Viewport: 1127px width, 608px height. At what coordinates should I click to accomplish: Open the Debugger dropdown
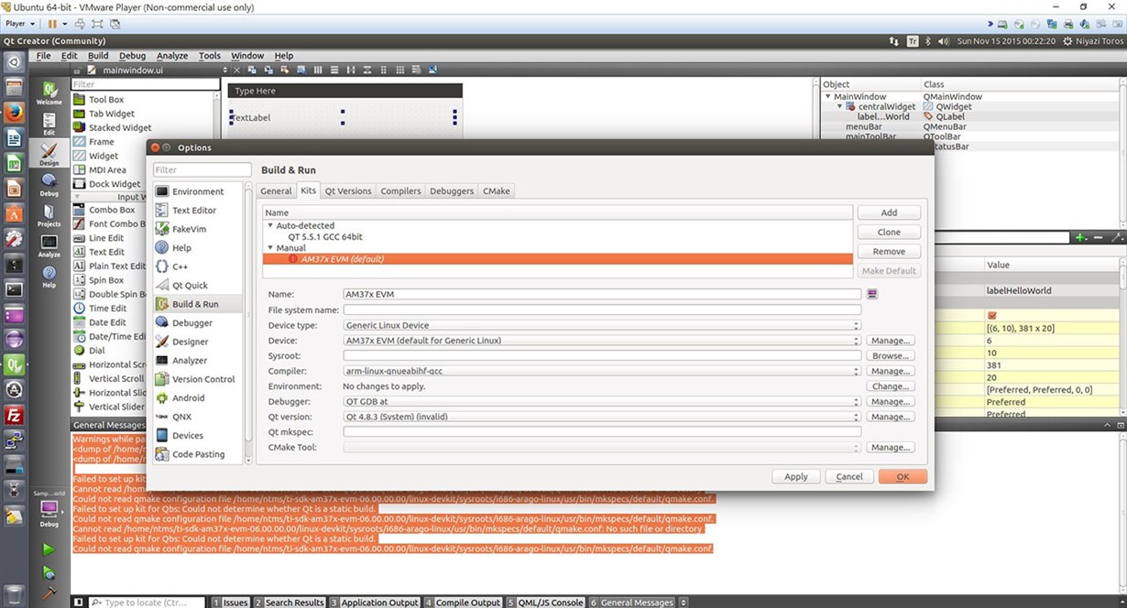click(x=602, y=401)
